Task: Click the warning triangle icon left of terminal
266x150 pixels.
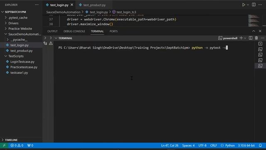Action: pyautogui.click(x=51, y=43)
